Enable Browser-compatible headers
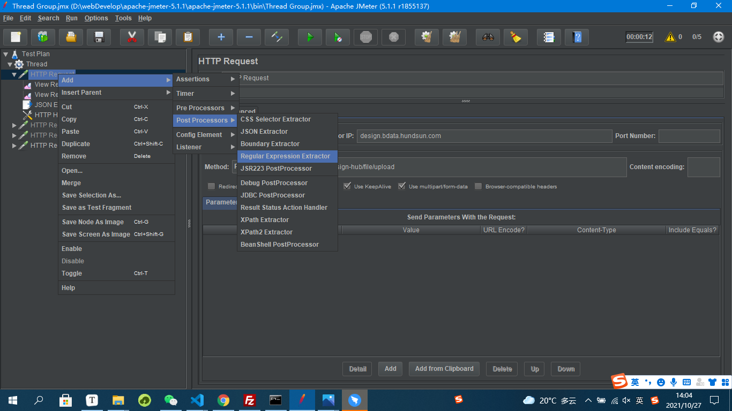 click(478, 186)
